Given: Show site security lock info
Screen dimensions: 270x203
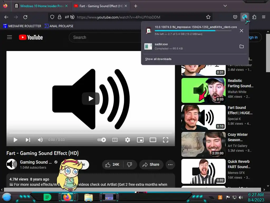Looking at the screenshot, I should click(59, 17).
